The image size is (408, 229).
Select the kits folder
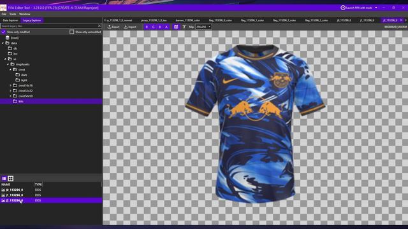51,101
